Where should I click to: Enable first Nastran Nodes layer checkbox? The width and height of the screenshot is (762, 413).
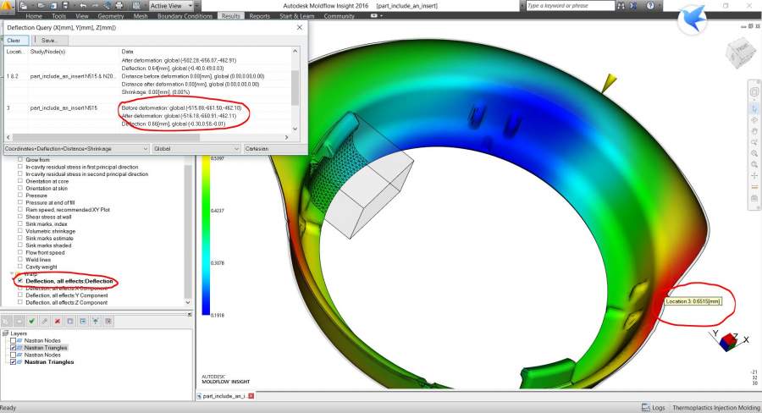pos(13,340)
